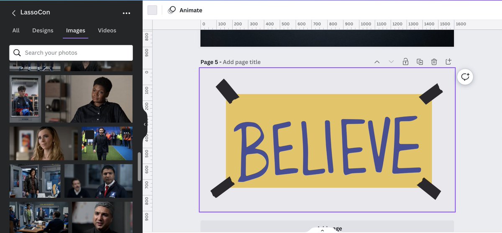Click Add page title text
Viewport: 502px width, 233px height.
(x=241, y=62)
